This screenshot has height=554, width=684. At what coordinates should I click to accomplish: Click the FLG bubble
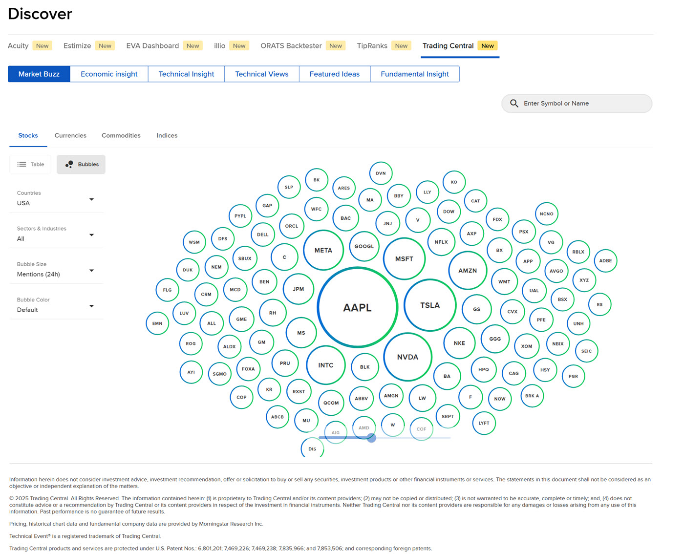(168, 290)
